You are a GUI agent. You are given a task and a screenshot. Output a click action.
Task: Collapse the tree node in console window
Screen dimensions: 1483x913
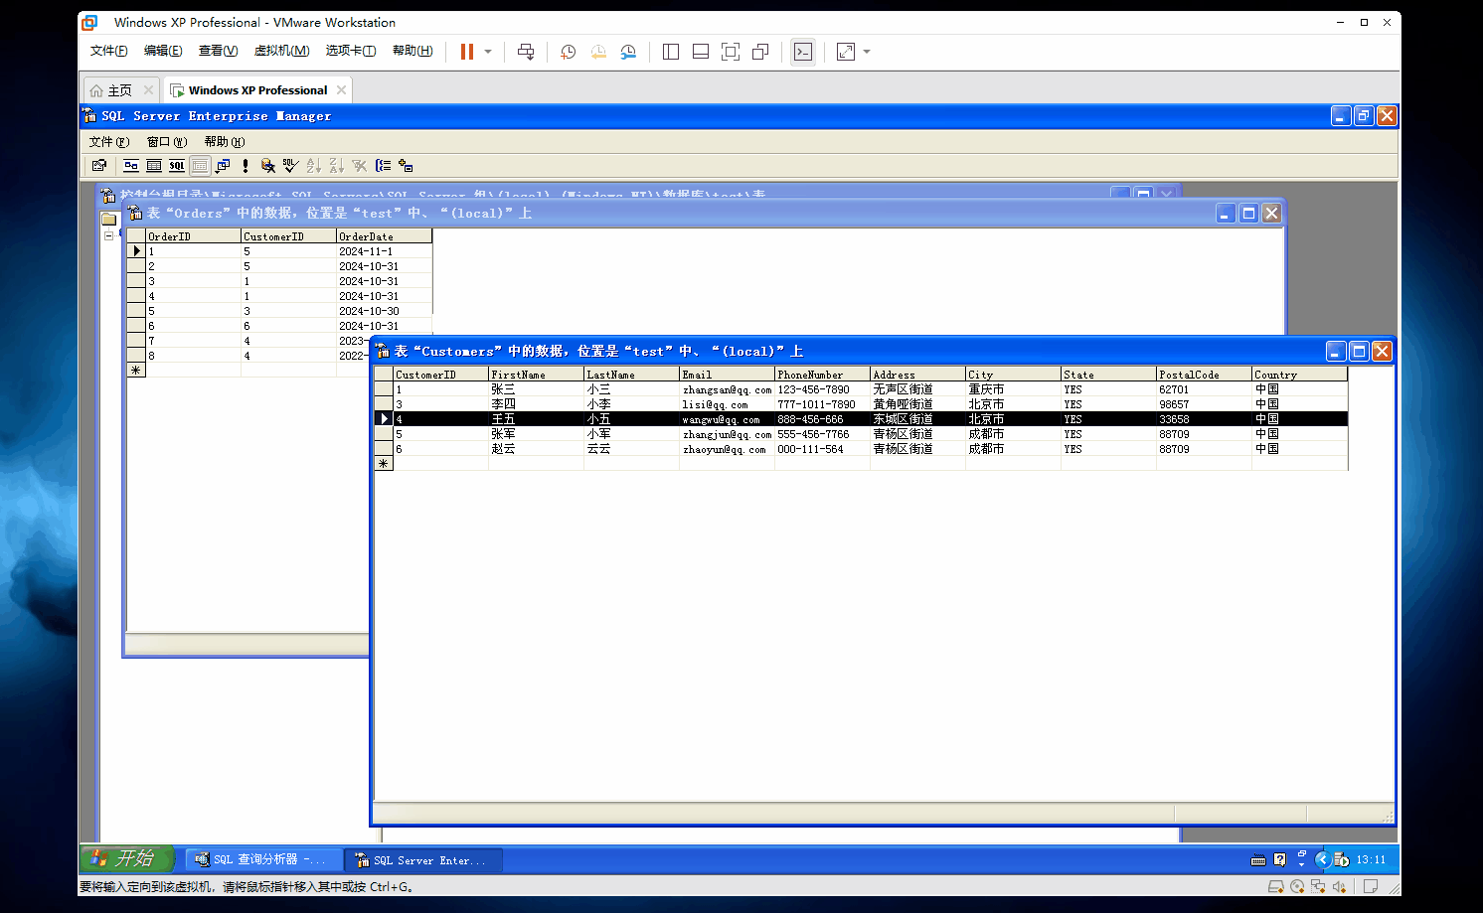tap(108, 235)
